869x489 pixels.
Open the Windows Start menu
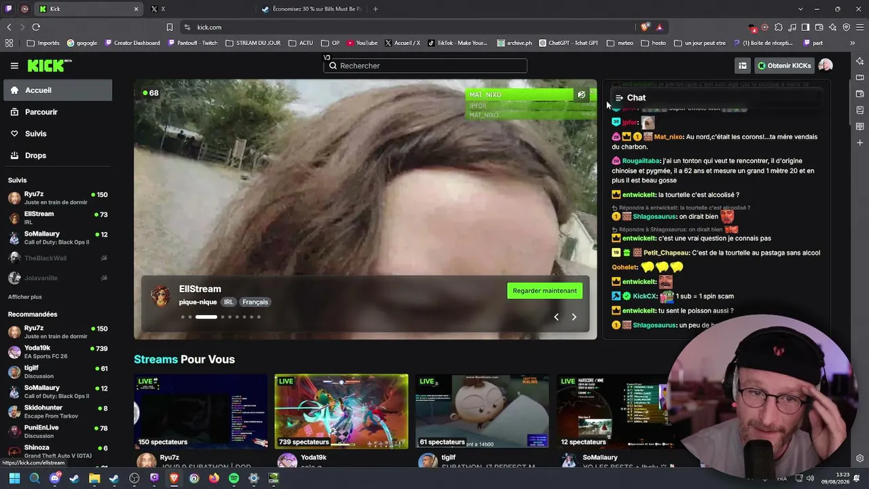coord(14,478)
